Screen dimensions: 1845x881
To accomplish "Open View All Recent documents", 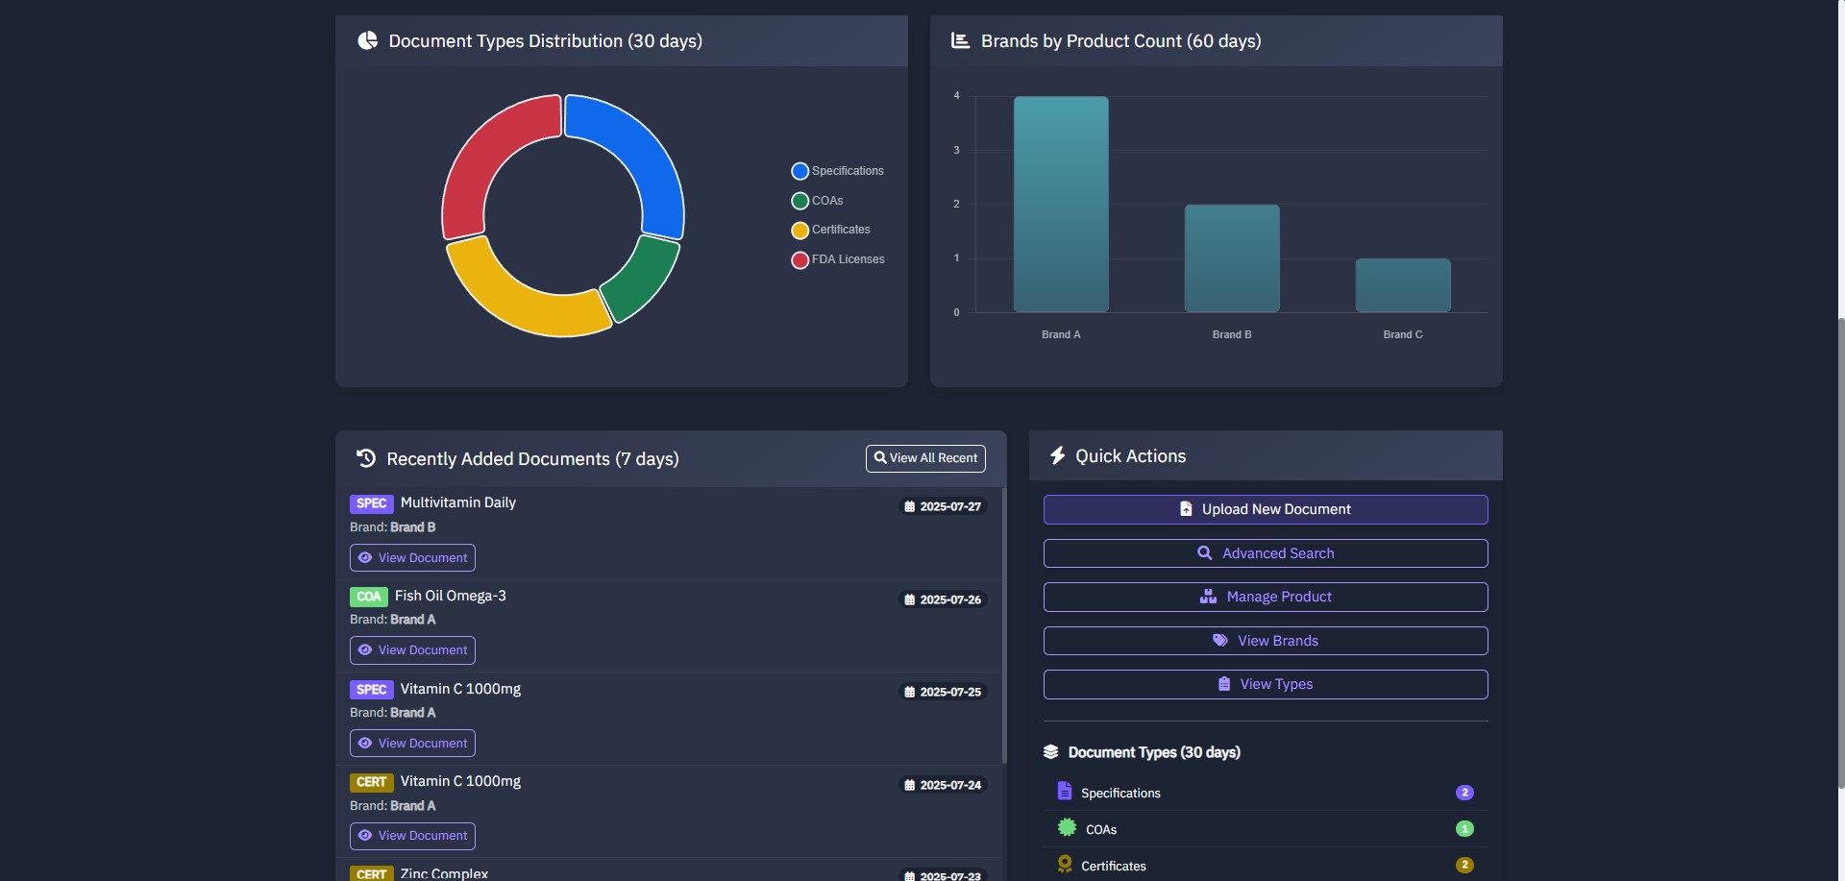I will [x=925, y=458].
